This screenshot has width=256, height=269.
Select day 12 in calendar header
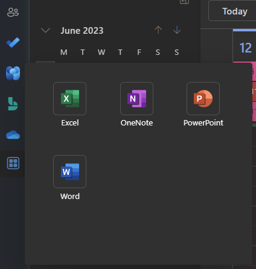click(246, 48)
